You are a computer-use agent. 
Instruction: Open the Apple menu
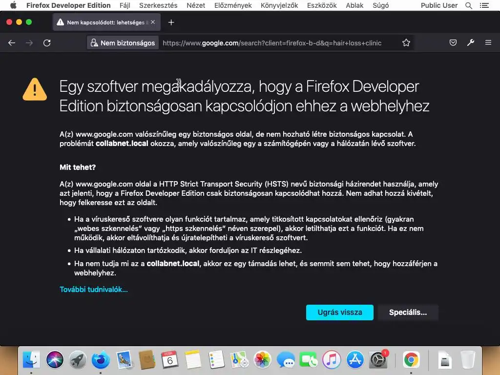pos(13,5)
